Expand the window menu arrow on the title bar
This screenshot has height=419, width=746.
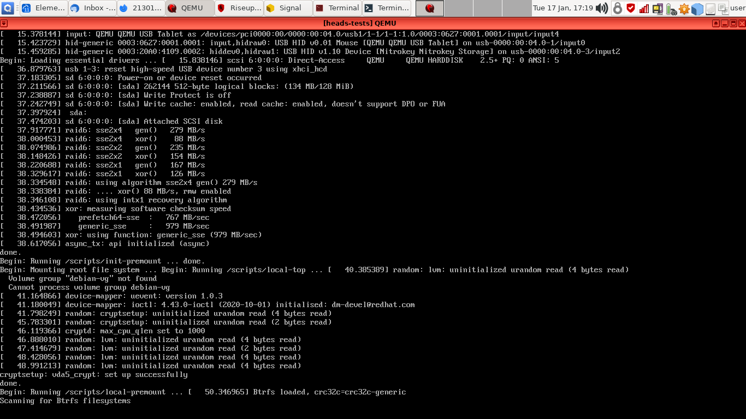4,23
